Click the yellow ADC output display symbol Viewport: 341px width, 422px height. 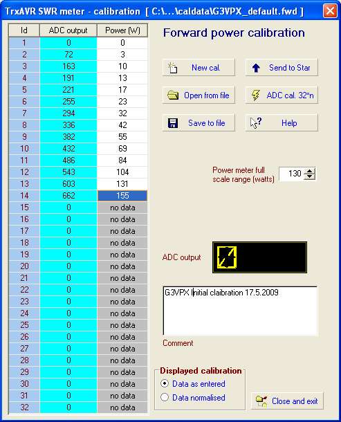tap(227, 257)
